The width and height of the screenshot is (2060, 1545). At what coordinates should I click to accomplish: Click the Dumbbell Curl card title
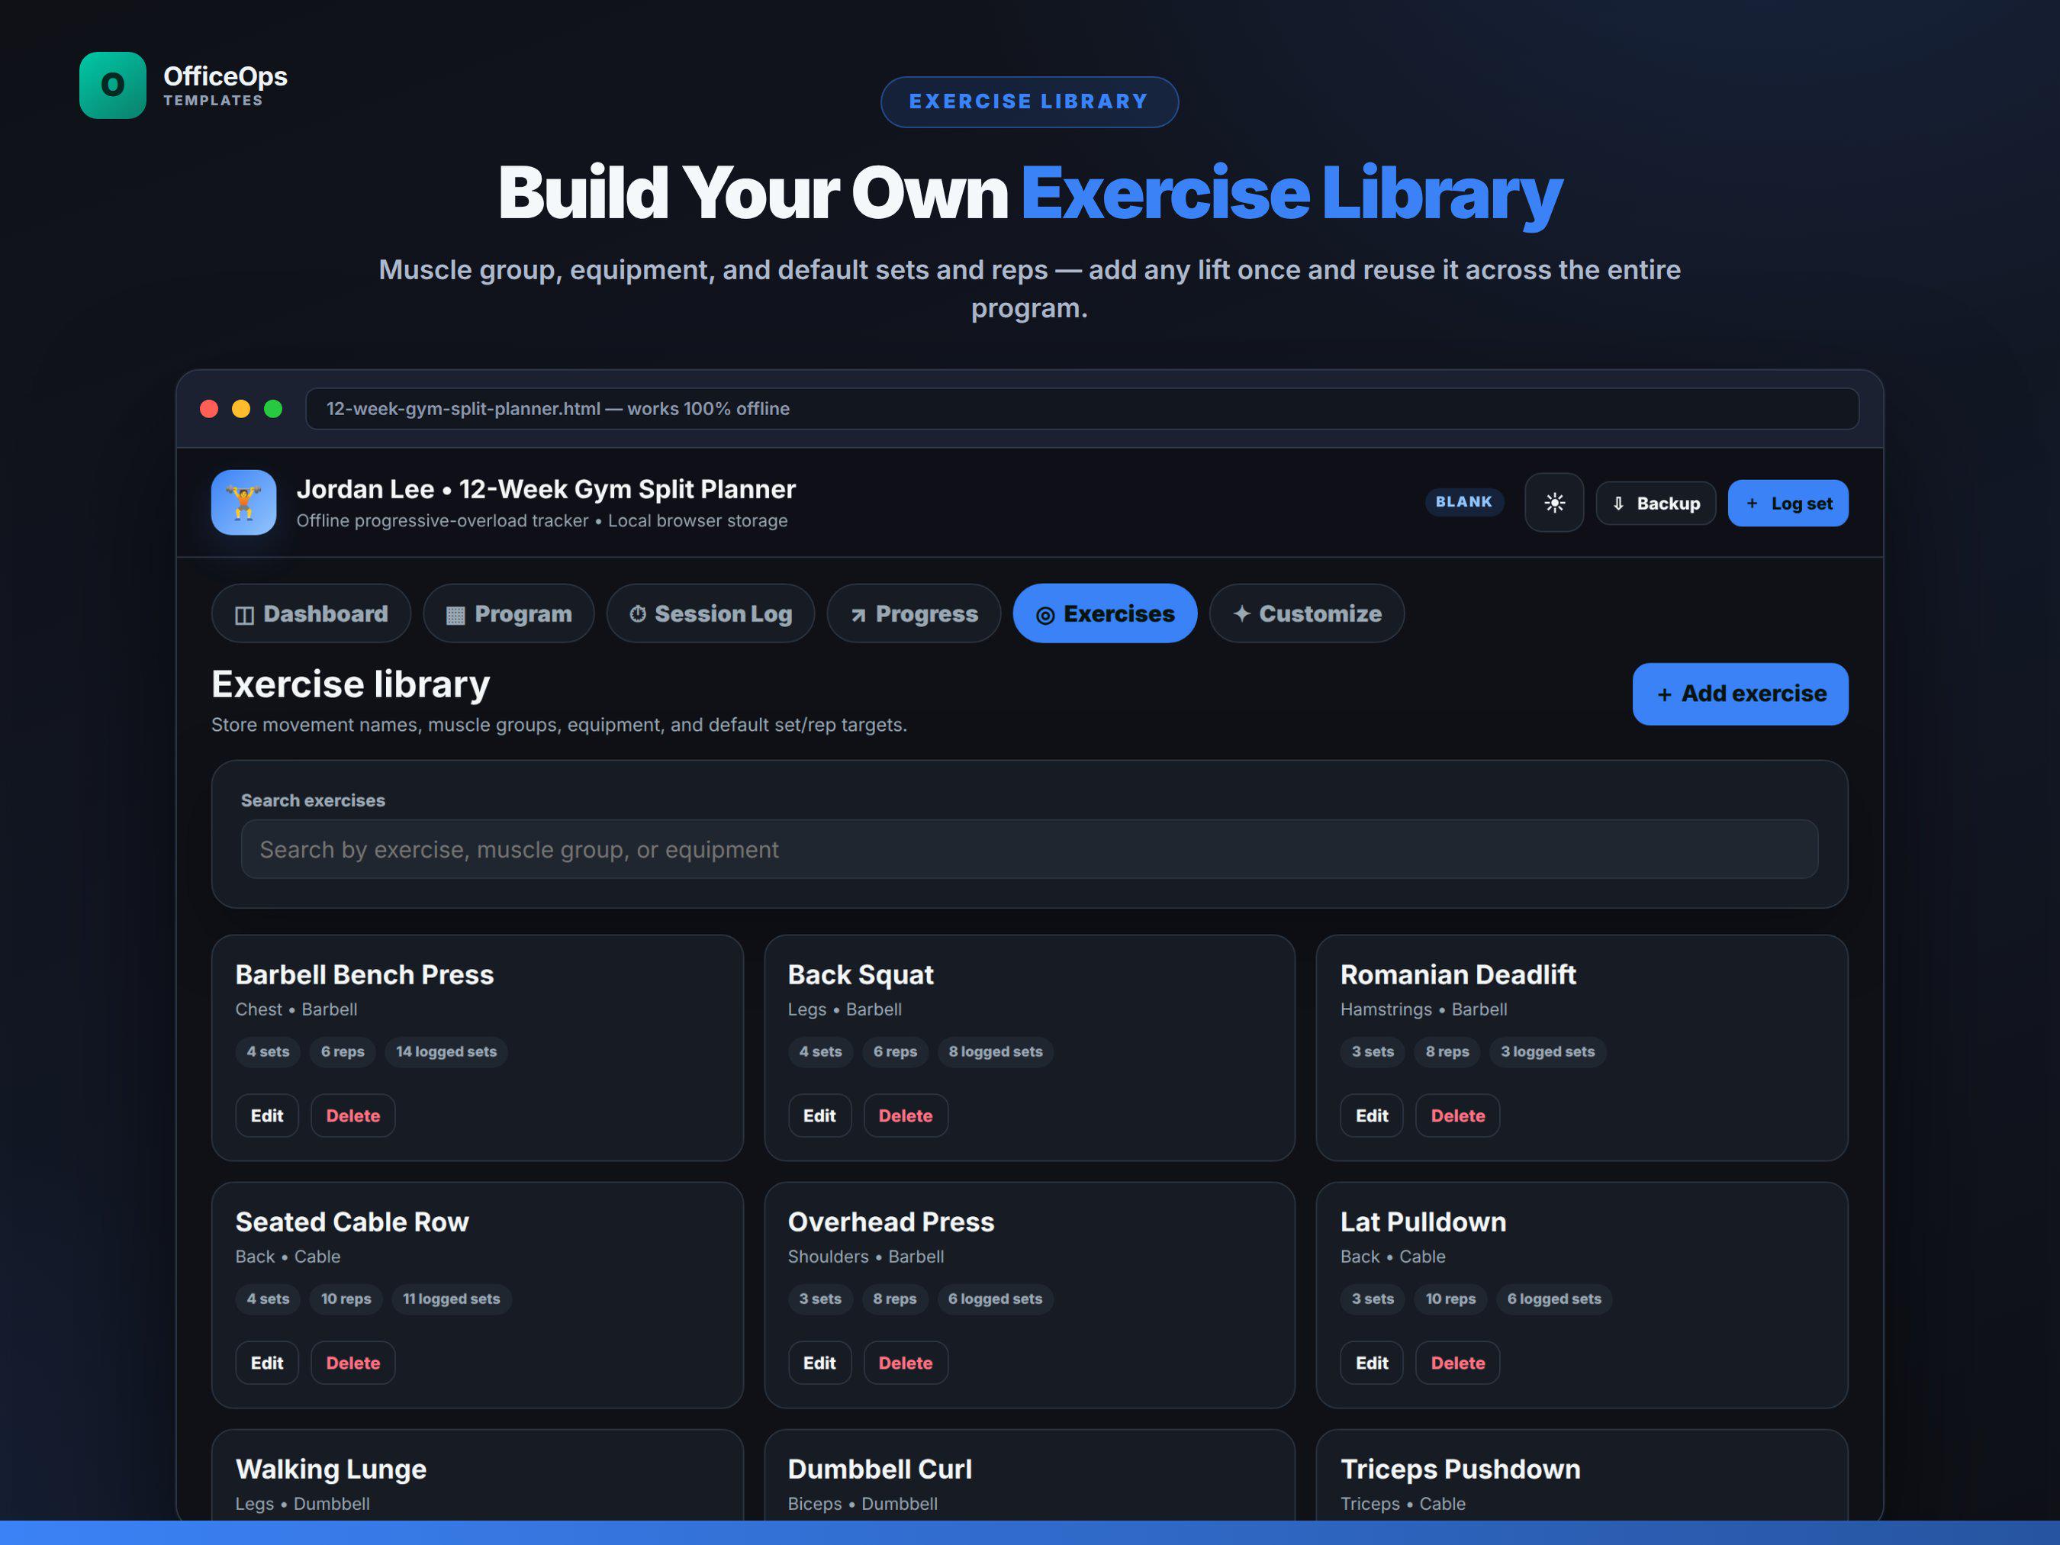point(880,1469)
